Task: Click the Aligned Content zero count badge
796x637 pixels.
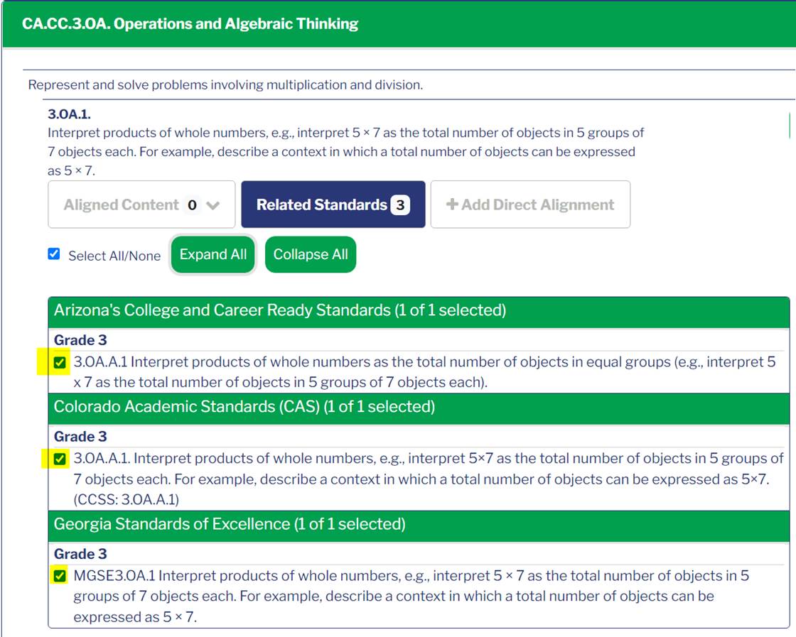Action: coord(192,205)
